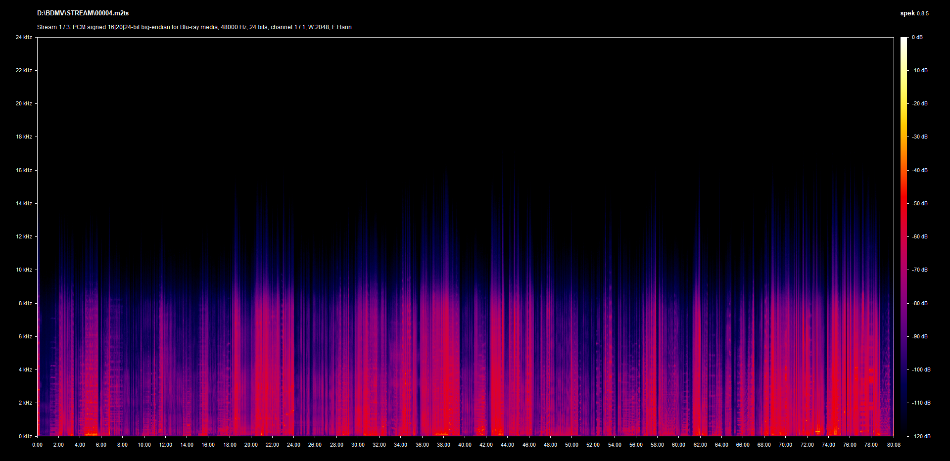This screenshot has height=461, width=950.
Task: Click the -60 dB color scale label
Action: [x=920, y=236]
